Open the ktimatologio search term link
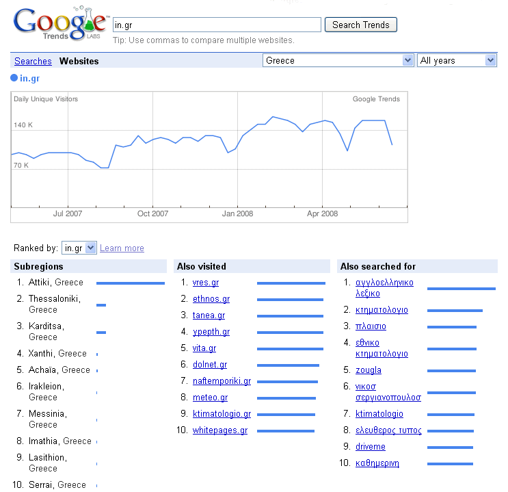The image size is (508, 492). point(379,414)
